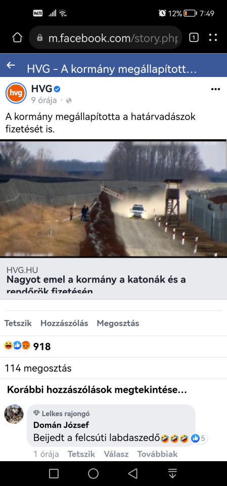Open the HVG page profile logo
This screenshot has width=227, height=486.
pyautogui.click(x=16, y=93)
